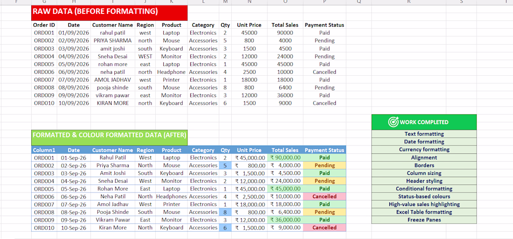Click the 'Excel Table formatting' cell
Image resolution: width=513 pixels, height=239 pixels.
point(424,212)
